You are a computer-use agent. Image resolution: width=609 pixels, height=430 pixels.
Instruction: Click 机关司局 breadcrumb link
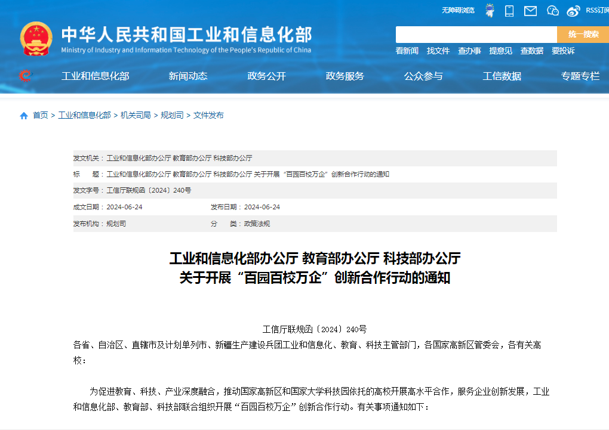coord(136,115)
